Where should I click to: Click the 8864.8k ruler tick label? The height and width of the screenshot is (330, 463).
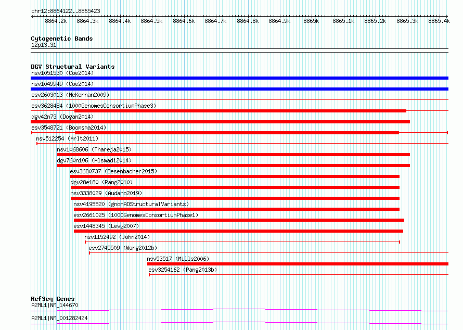[248, 21]
